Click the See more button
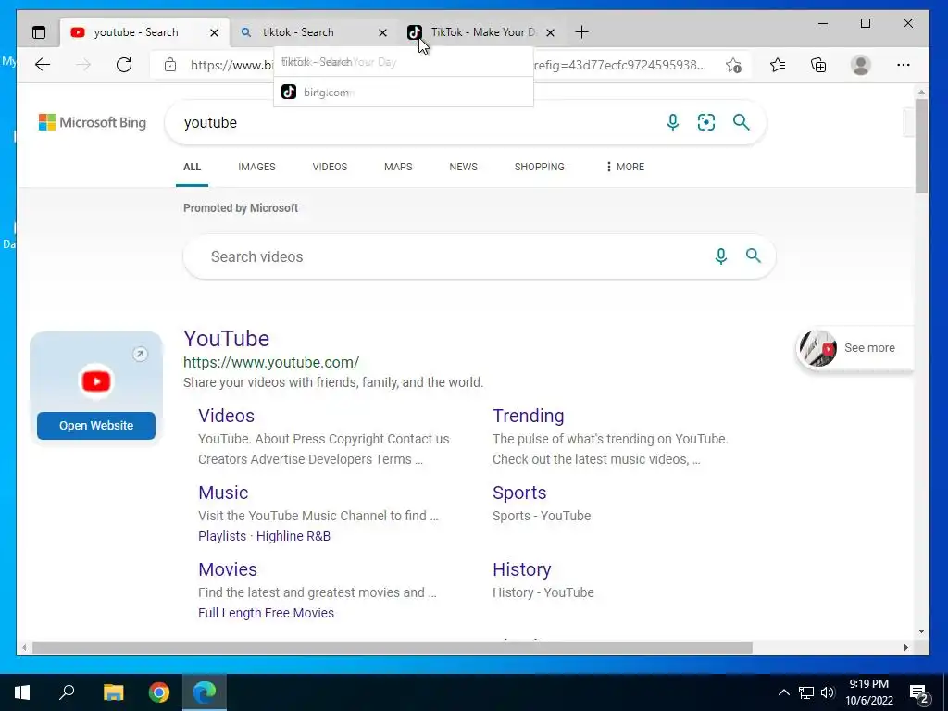 click(854, 348)
